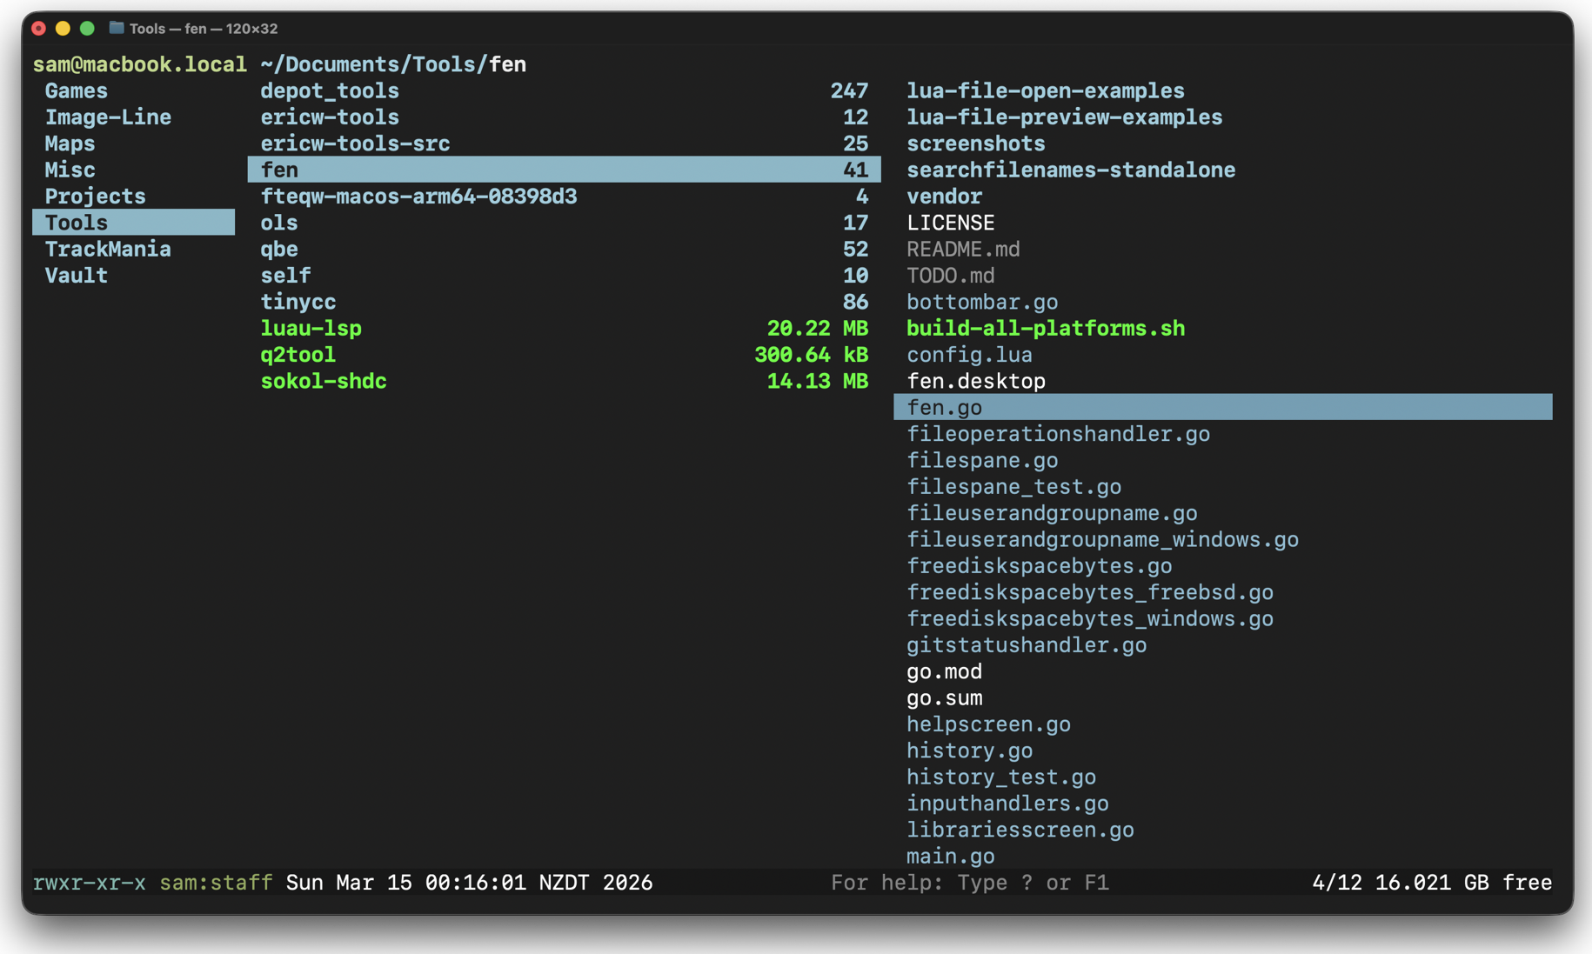Select helpscreen.go
The height and width of the screenshot is (954, 1592).
(x=989, y=724)
